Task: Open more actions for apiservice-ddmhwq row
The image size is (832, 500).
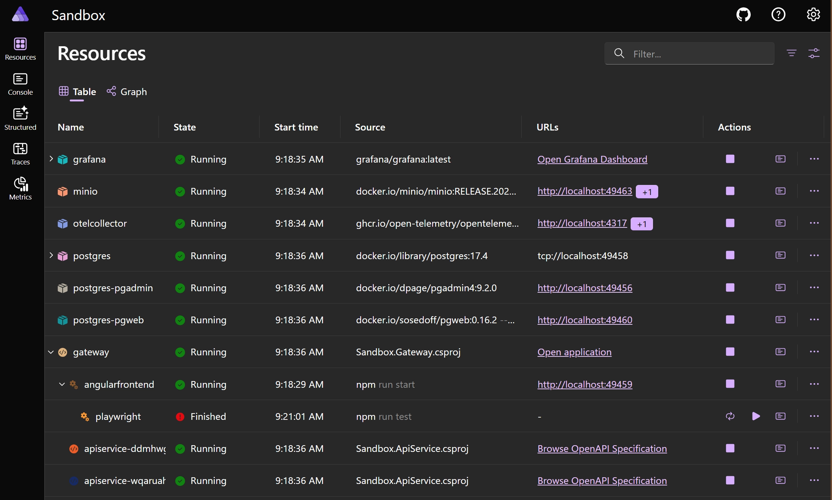Action: point(814,448)
